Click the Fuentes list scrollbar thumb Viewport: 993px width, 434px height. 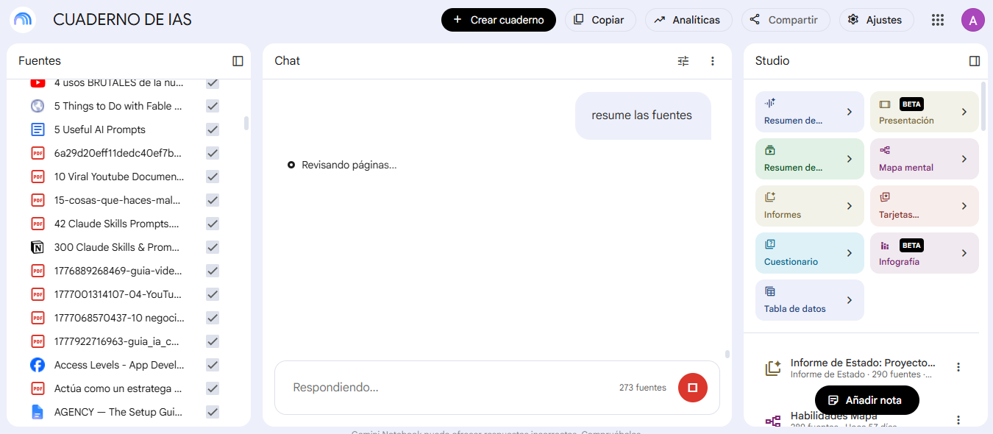(246, 123)
